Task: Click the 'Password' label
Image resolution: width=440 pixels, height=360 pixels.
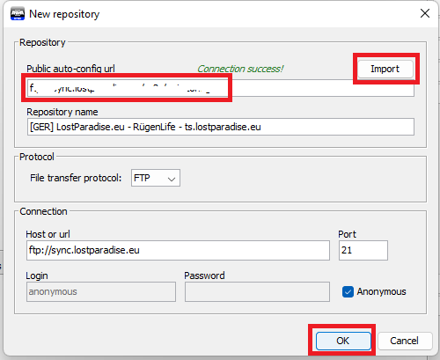Action: pos(204,276)
